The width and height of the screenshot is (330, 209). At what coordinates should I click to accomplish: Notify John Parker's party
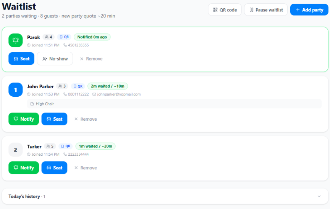click(24, 119)
